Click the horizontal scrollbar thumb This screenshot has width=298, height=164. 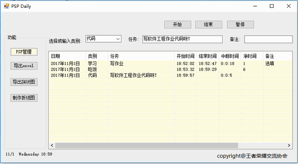click(147, 146)
